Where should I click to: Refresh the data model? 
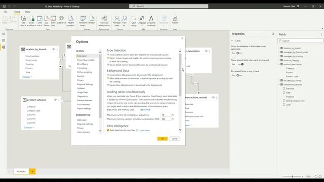92,20
